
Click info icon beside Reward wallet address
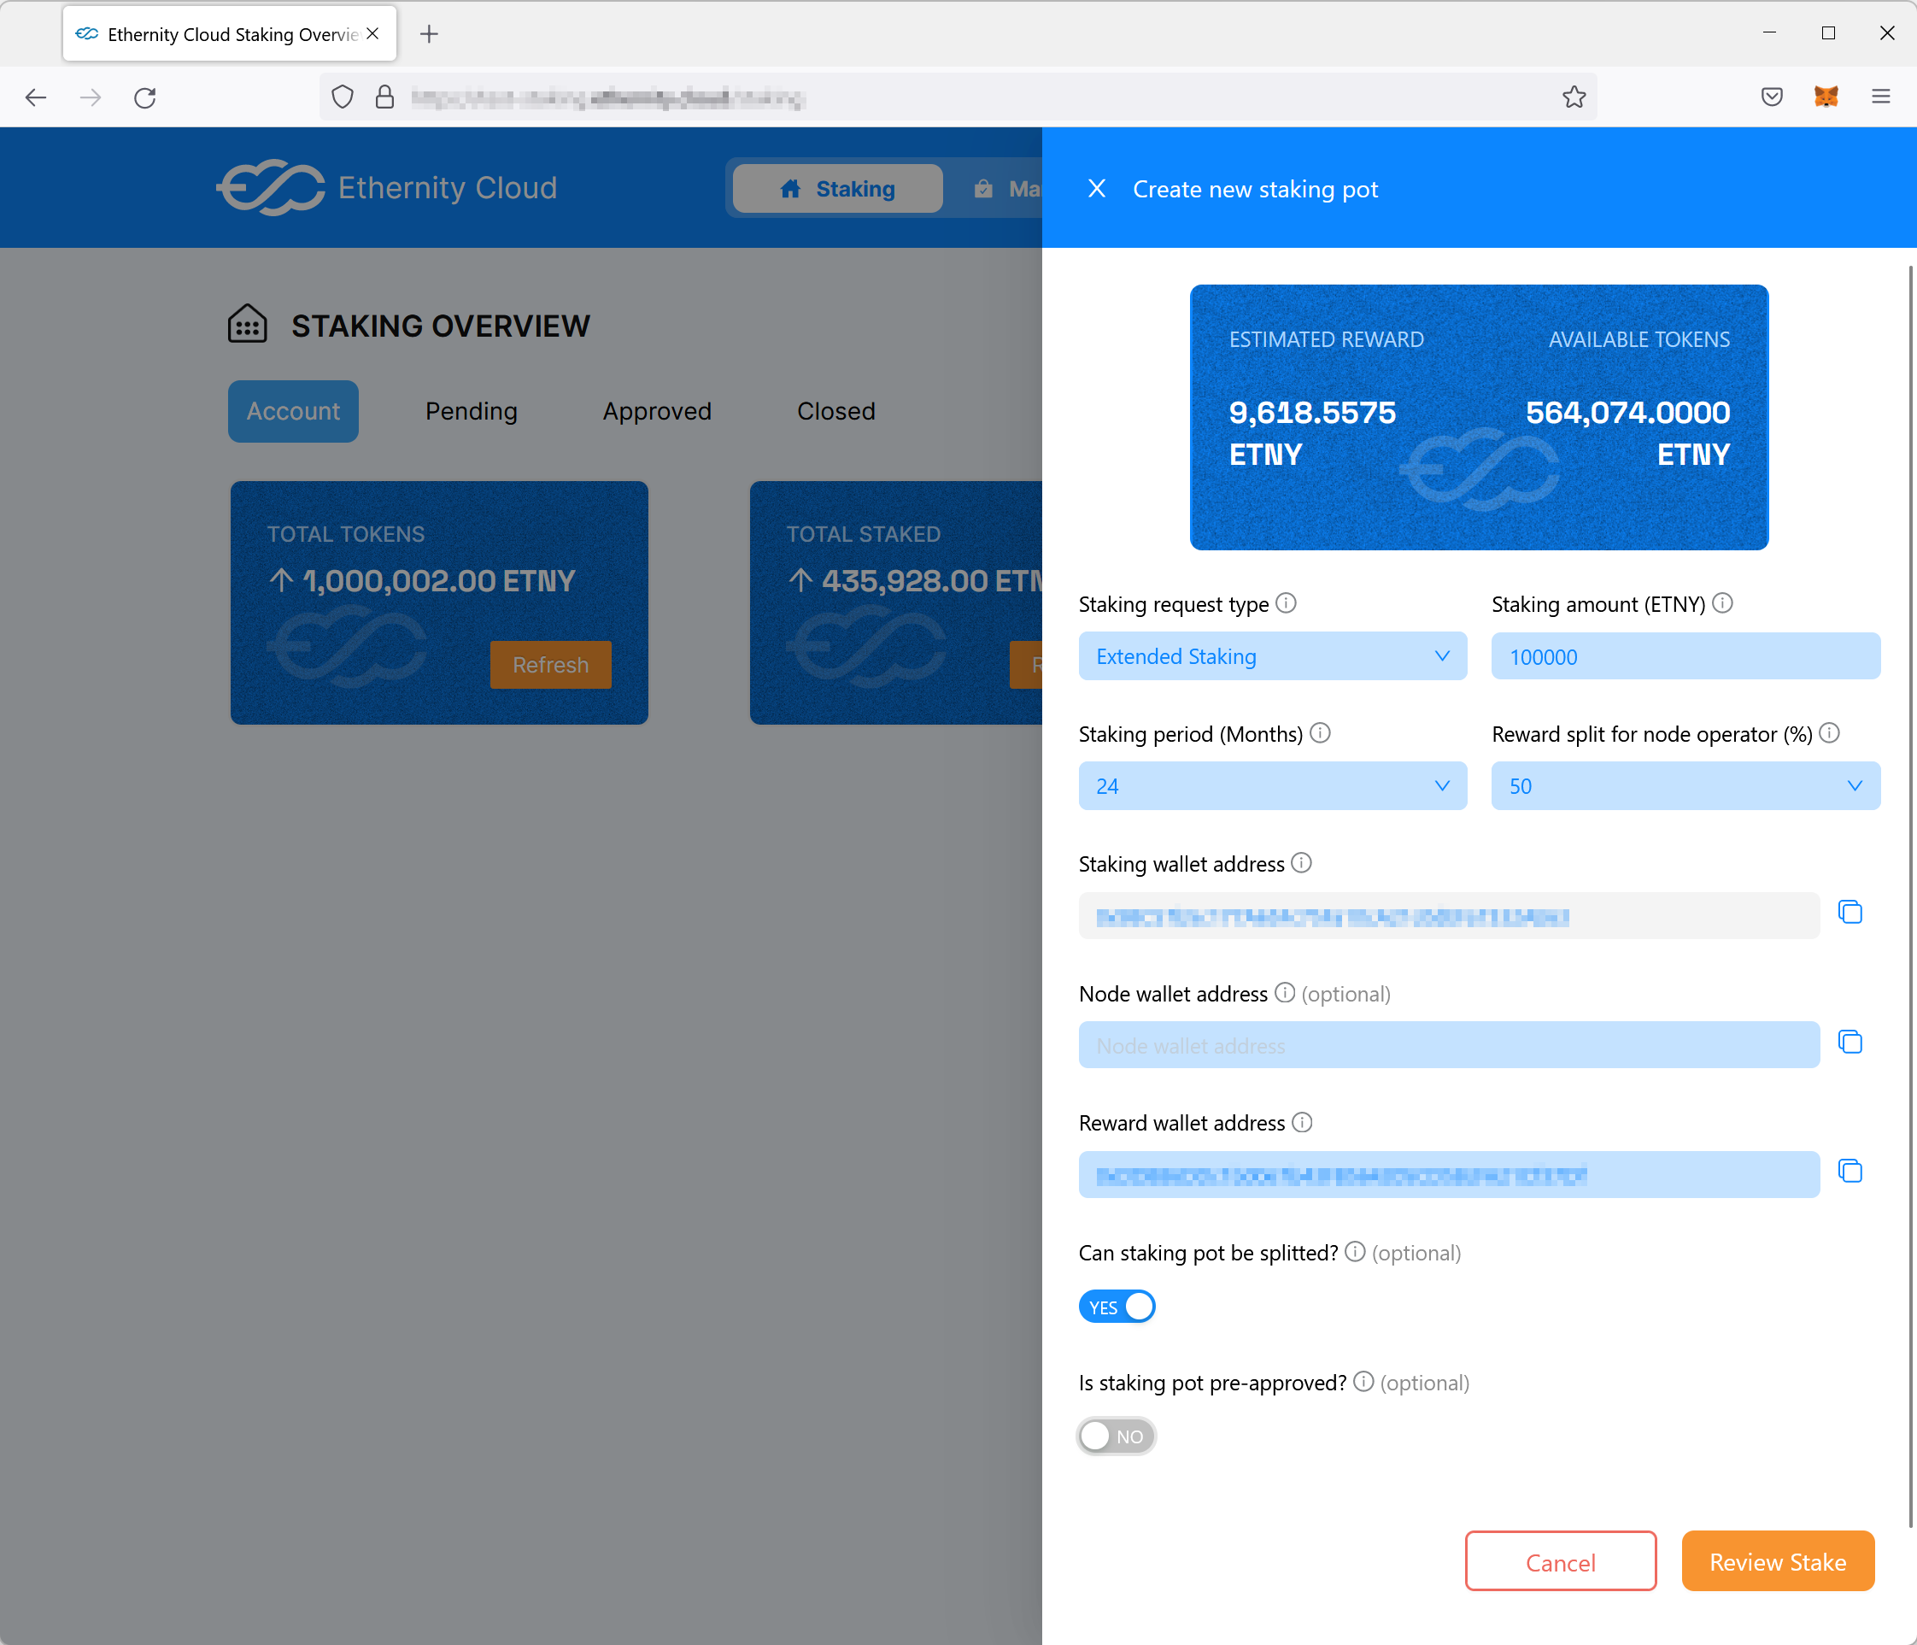[x=1303, y=1122]
